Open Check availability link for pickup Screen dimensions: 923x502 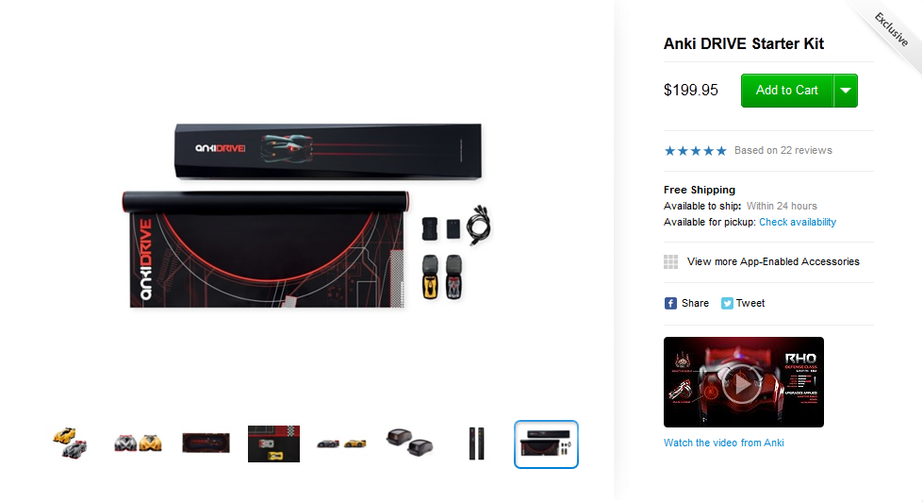click(x=797, y=222)
